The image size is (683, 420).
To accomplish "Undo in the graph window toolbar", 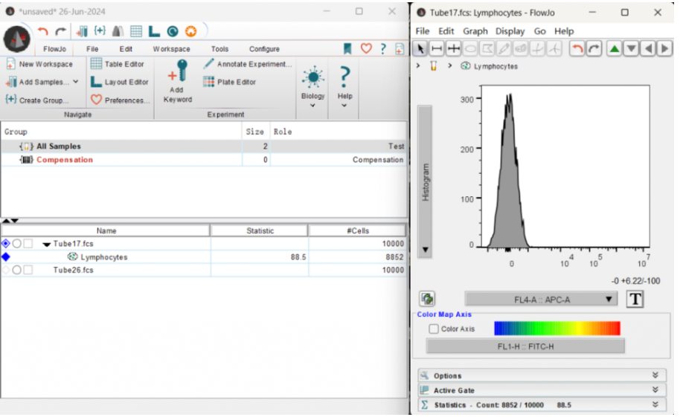I will click(x=577, y=48).
